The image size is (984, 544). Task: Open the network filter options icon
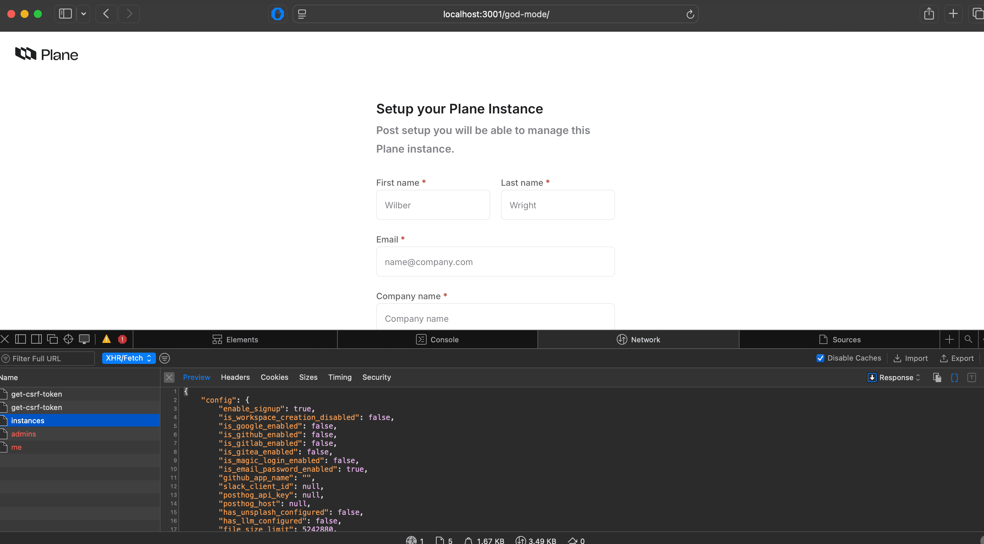pos(165,358)
